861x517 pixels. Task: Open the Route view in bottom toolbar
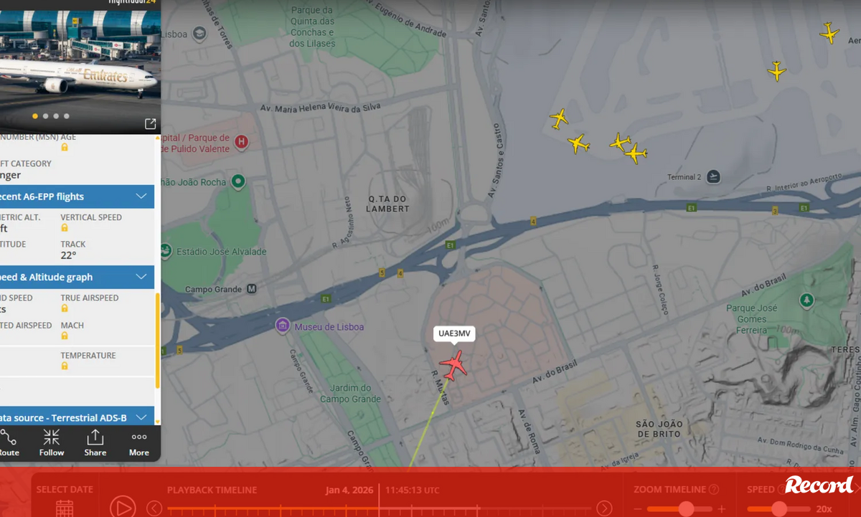coord(9,443)
